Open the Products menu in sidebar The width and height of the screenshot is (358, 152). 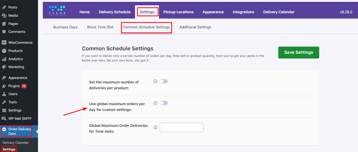pos(15,51)
